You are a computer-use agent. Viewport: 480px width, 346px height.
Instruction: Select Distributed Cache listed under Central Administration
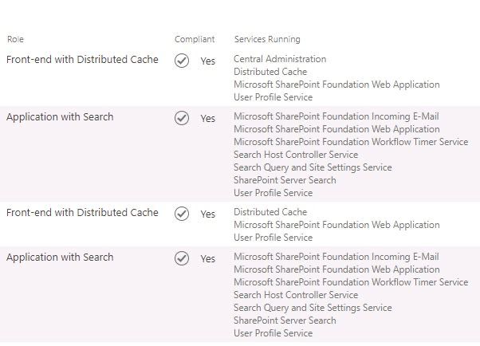(270, 72)
